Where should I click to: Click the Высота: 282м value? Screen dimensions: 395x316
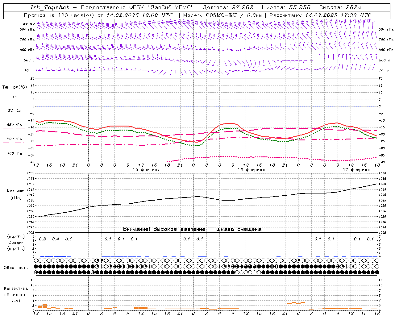pos(340,7)
